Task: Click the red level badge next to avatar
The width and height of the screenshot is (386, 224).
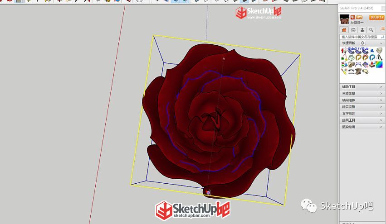Action: (x=352, y=17)
